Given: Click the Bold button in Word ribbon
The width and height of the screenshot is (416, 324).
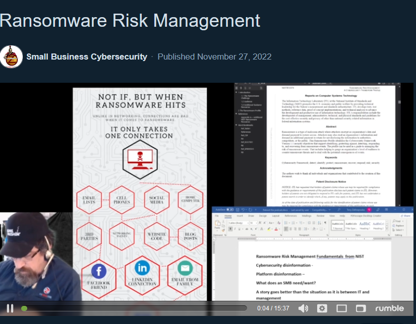Looking at the screenshot, I should point(230,229).
